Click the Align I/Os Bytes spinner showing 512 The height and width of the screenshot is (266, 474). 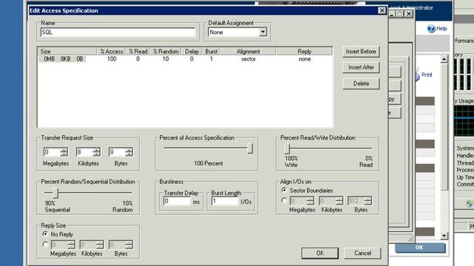coord(368,201)
